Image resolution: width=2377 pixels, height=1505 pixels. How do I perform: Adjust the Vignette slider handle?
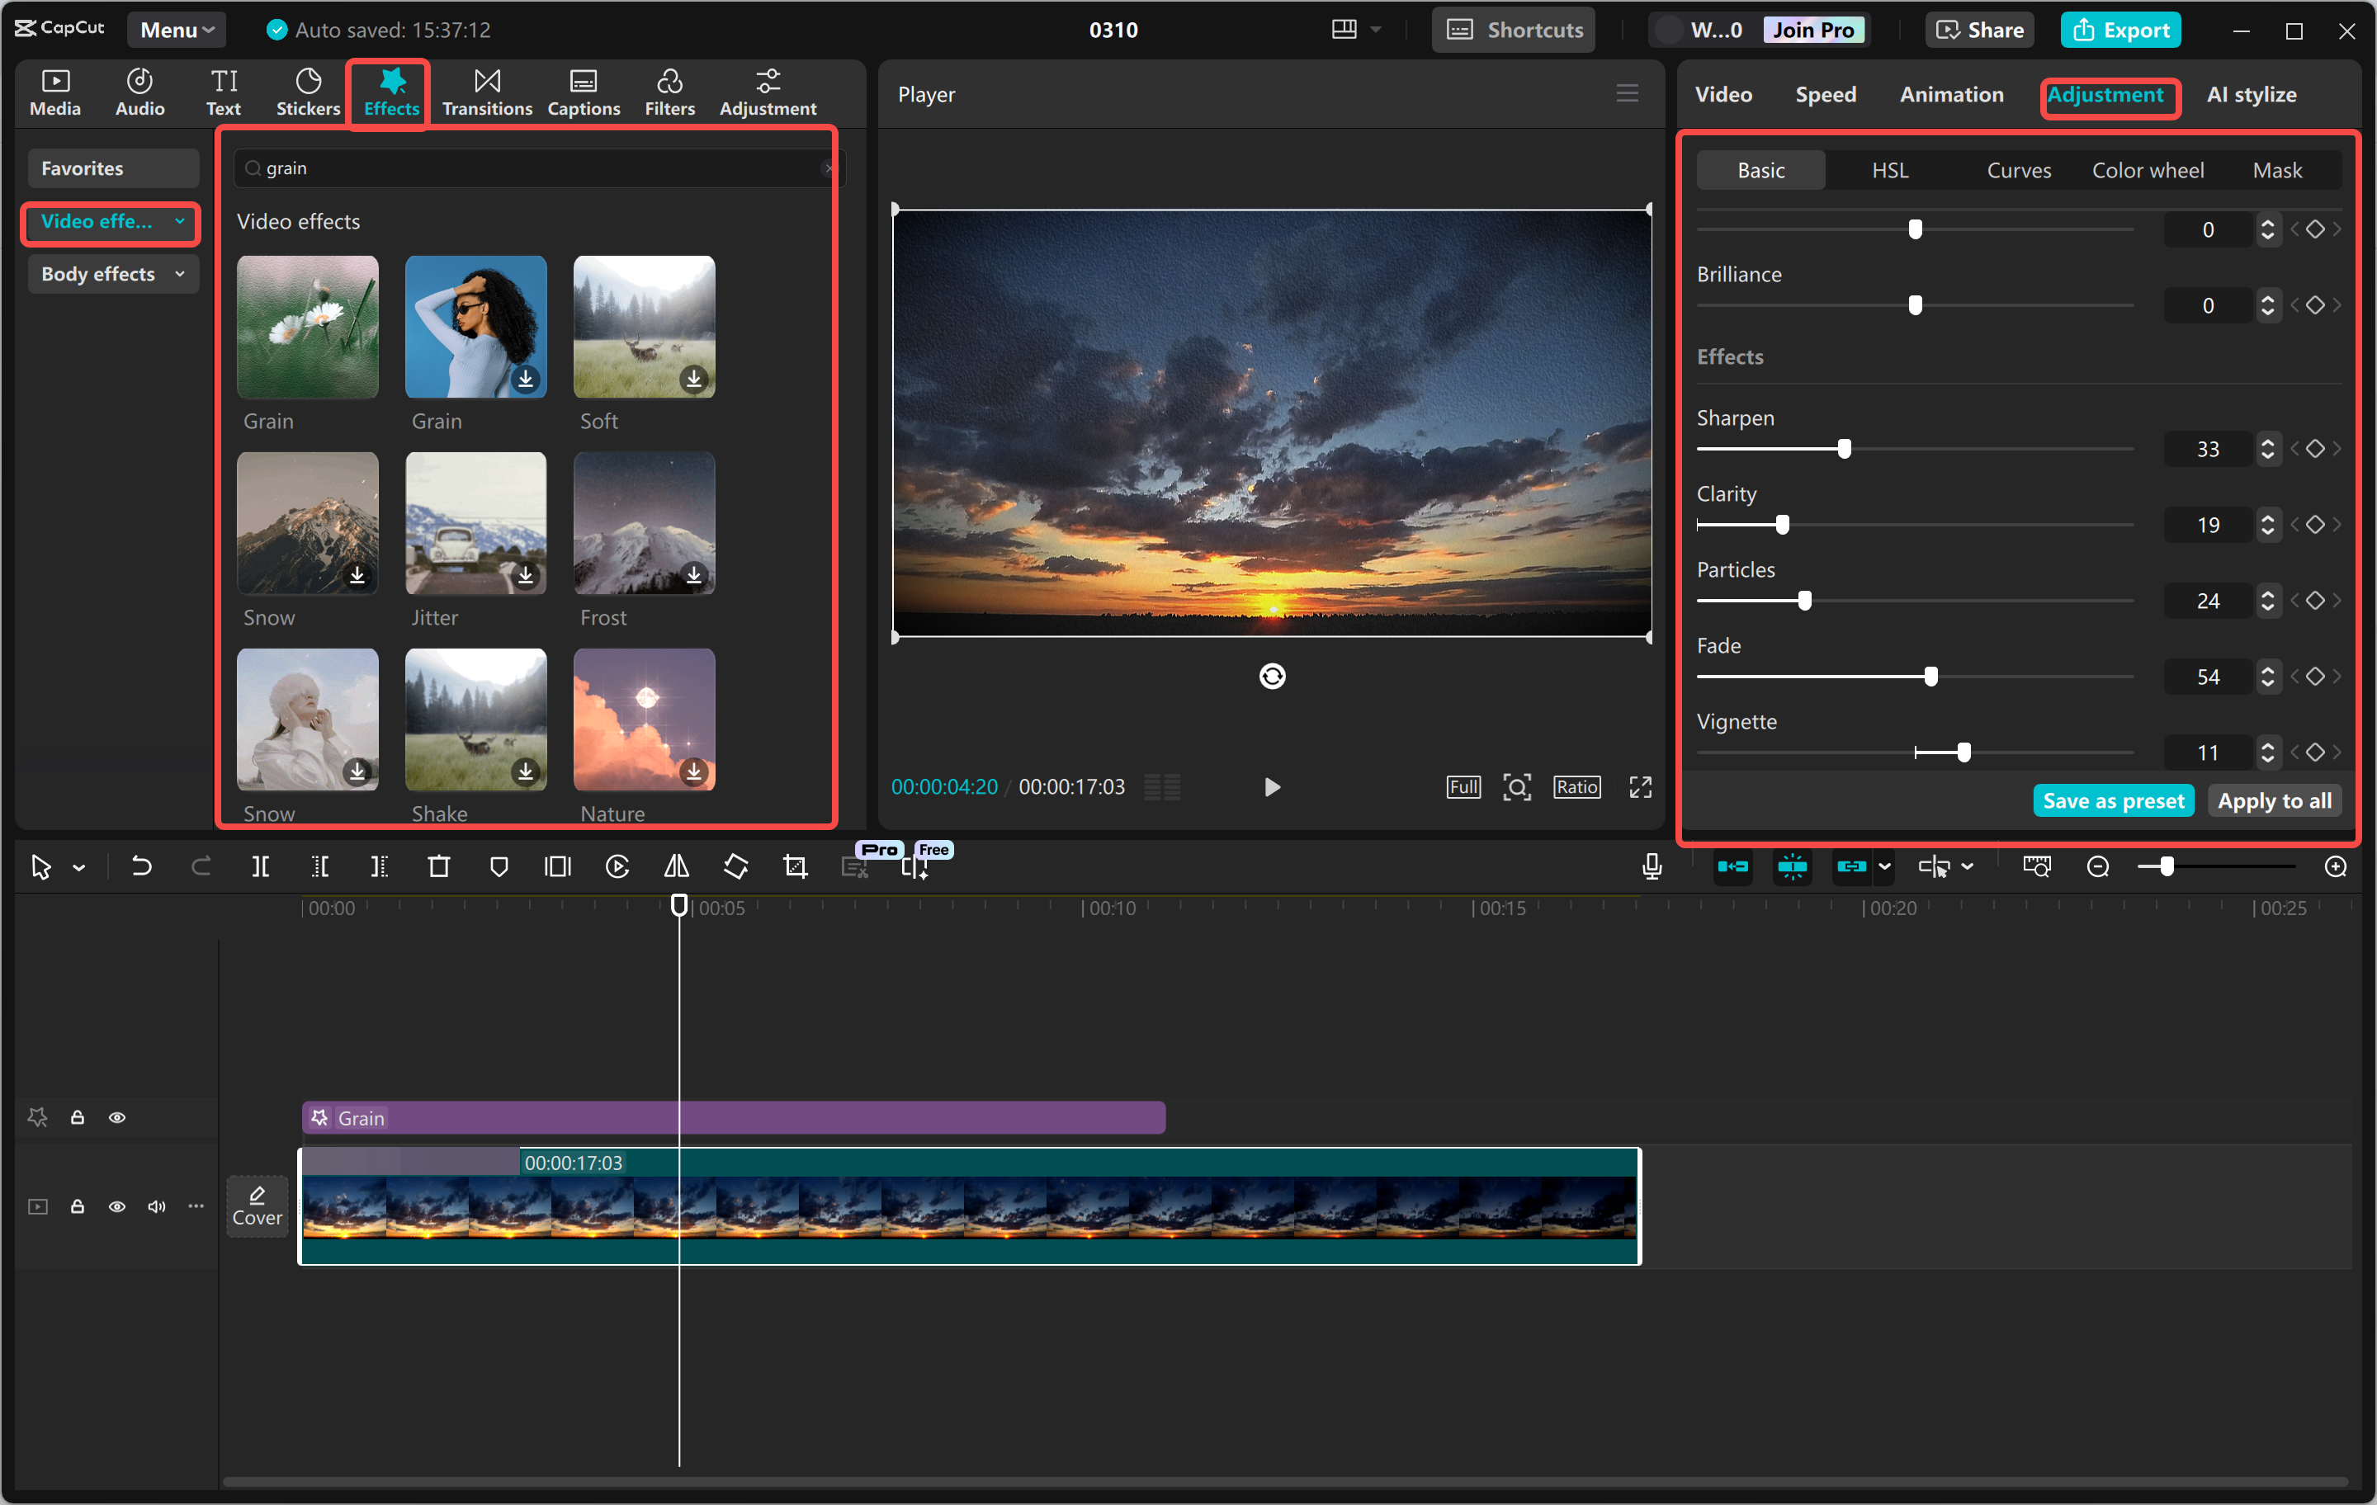pyautogui.click(x=1966, y=751)
